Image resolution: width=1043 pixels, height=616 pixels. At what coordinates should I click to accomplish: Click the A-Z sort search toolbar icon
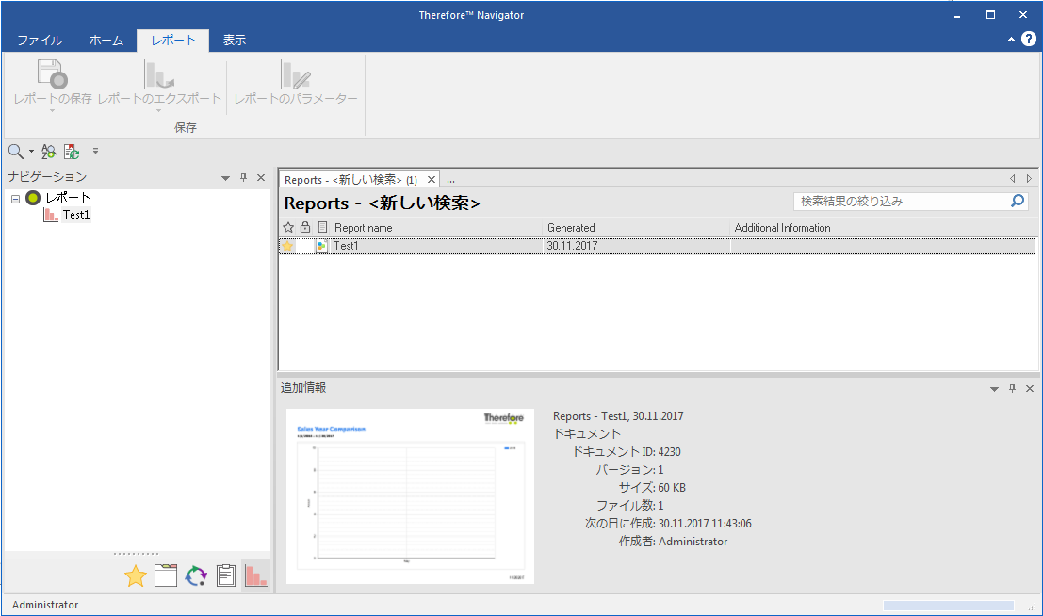click(x=48, y=152)
